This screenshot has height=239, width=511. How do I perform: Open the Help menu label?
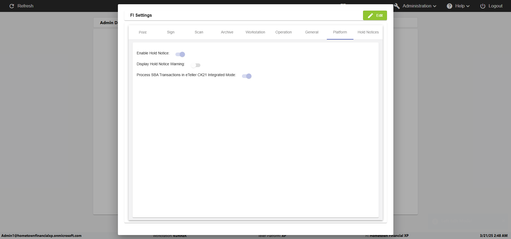pyautogui.click(x=460, y=6)
